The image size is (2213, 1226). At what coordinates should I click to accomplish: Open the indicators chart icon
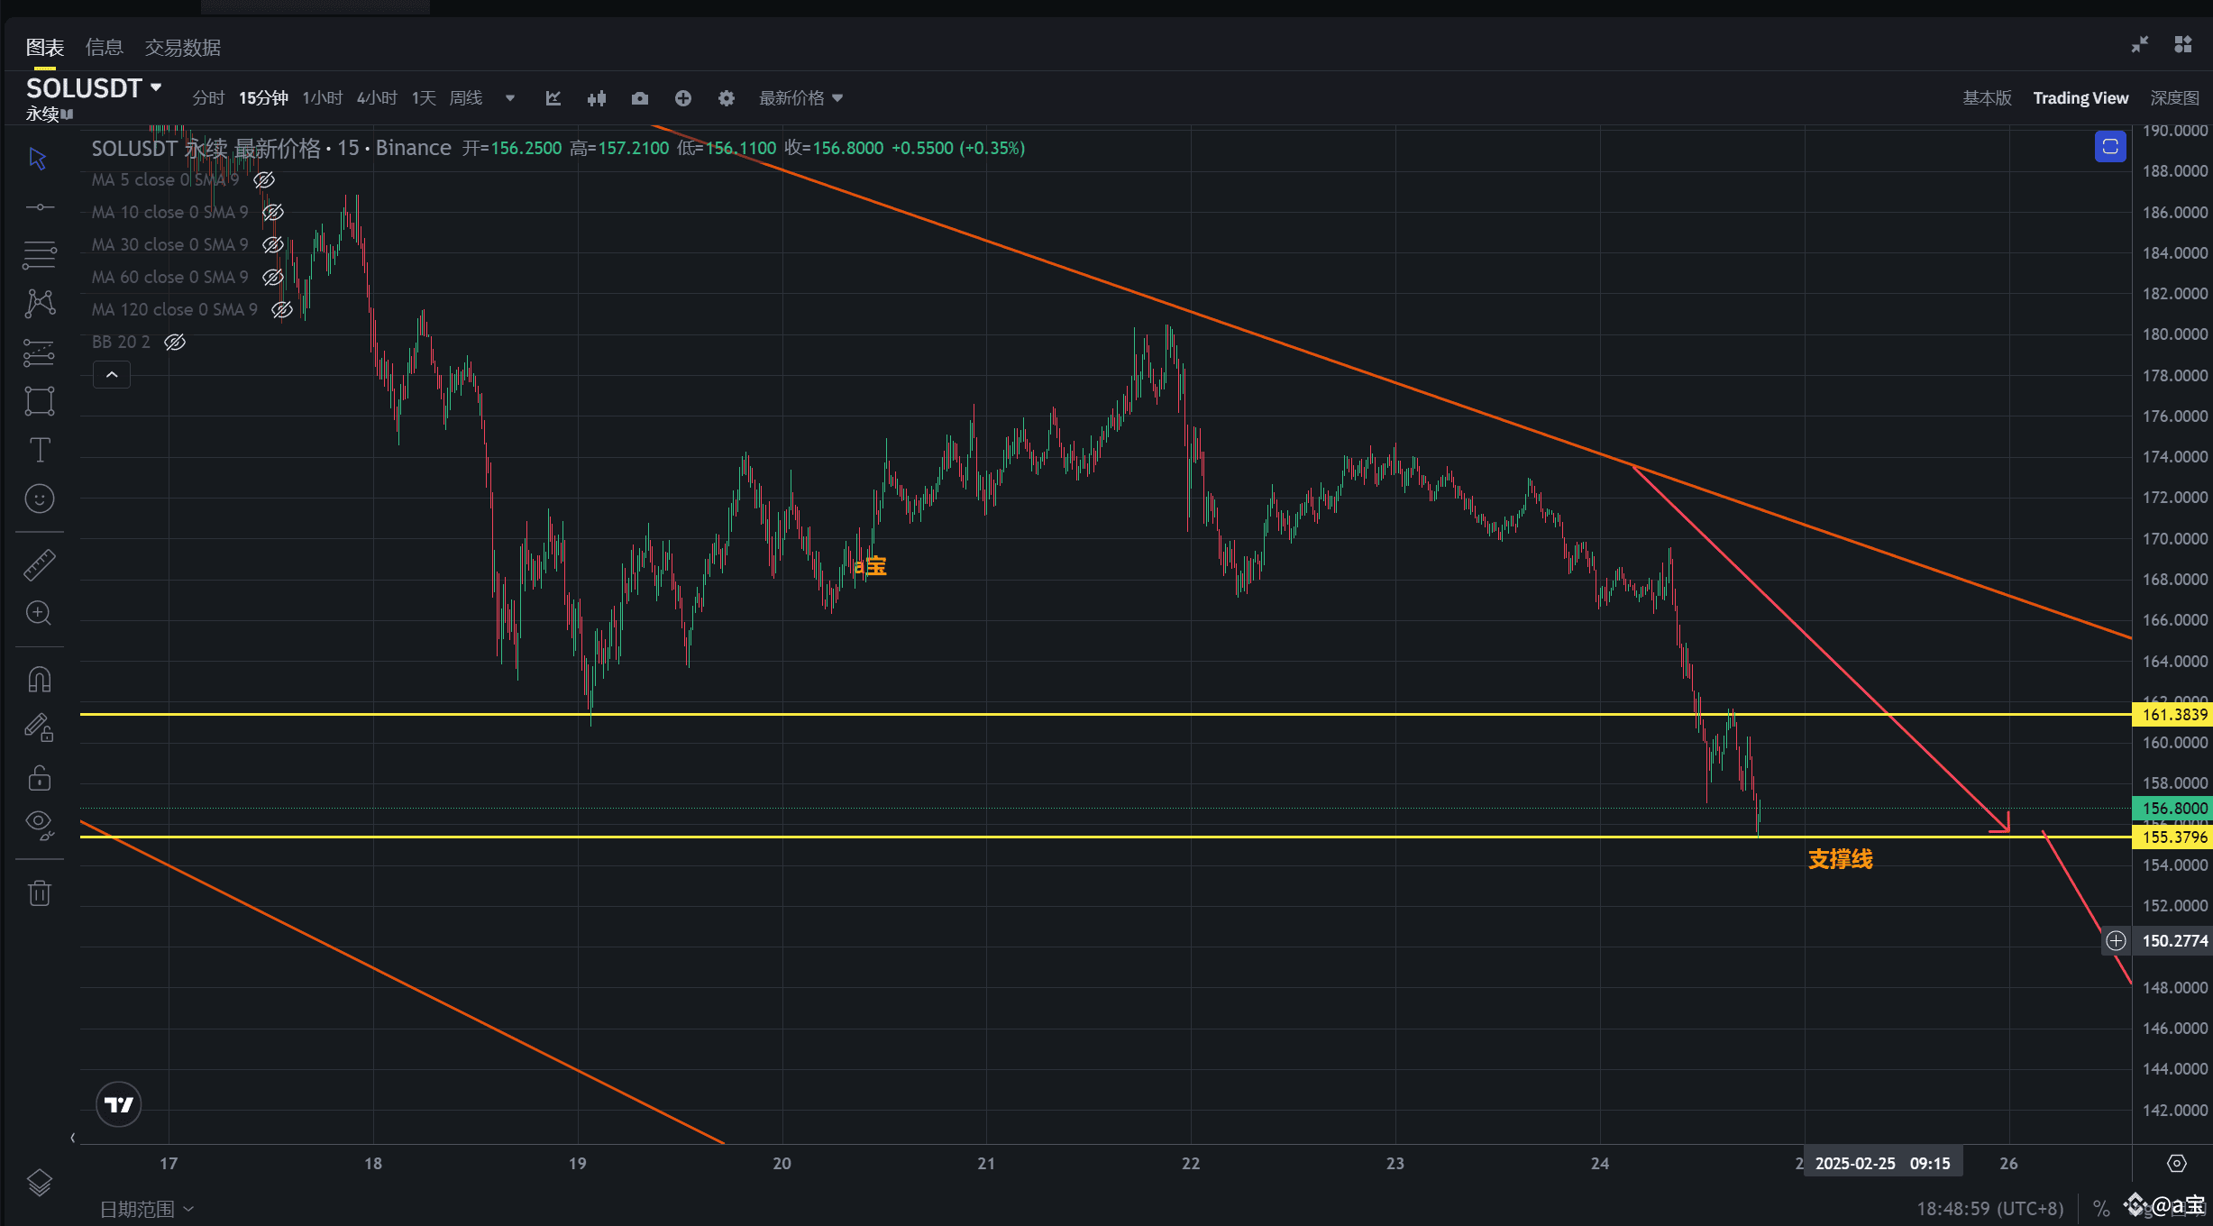553,98
